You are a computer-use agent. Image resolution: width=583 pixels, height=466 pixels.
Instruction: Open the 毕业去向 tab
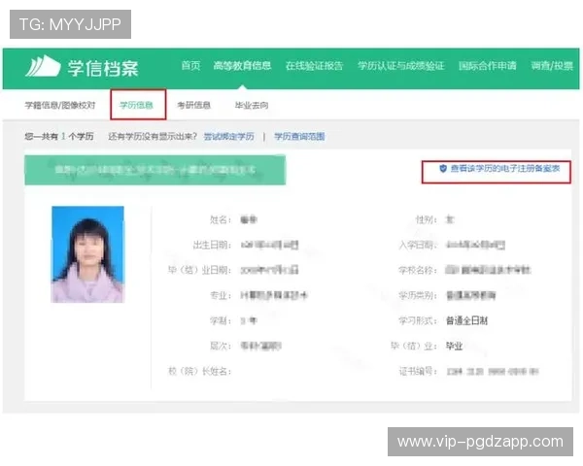pos(252,104)
